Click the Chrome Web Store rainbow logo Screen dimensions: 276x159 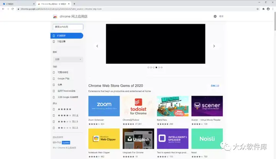coord(55,16)
